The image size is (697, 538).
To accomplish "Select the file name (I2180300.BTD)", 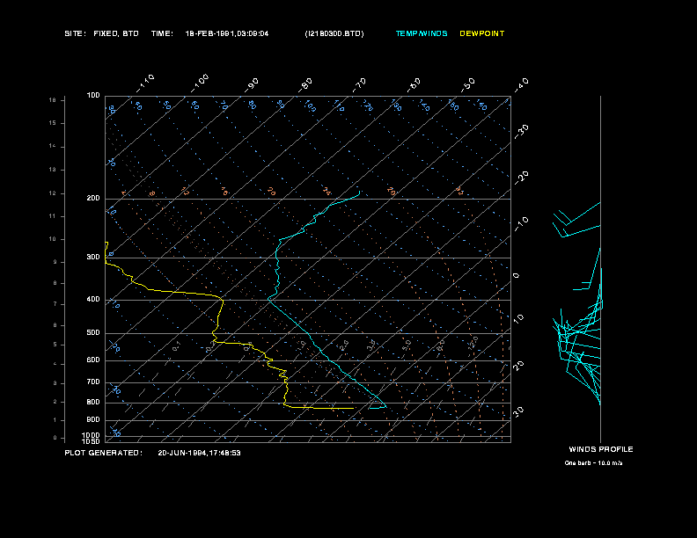I will click(334, 33).
